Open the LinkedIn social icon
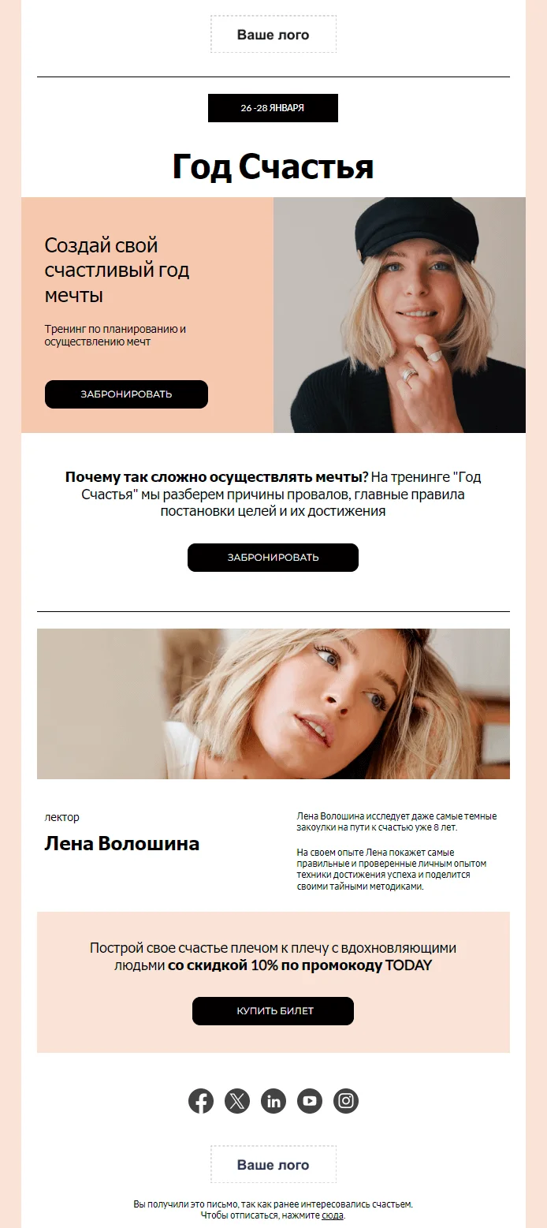The width and height of the screenshot is (547, 1228). (273, 1101)
